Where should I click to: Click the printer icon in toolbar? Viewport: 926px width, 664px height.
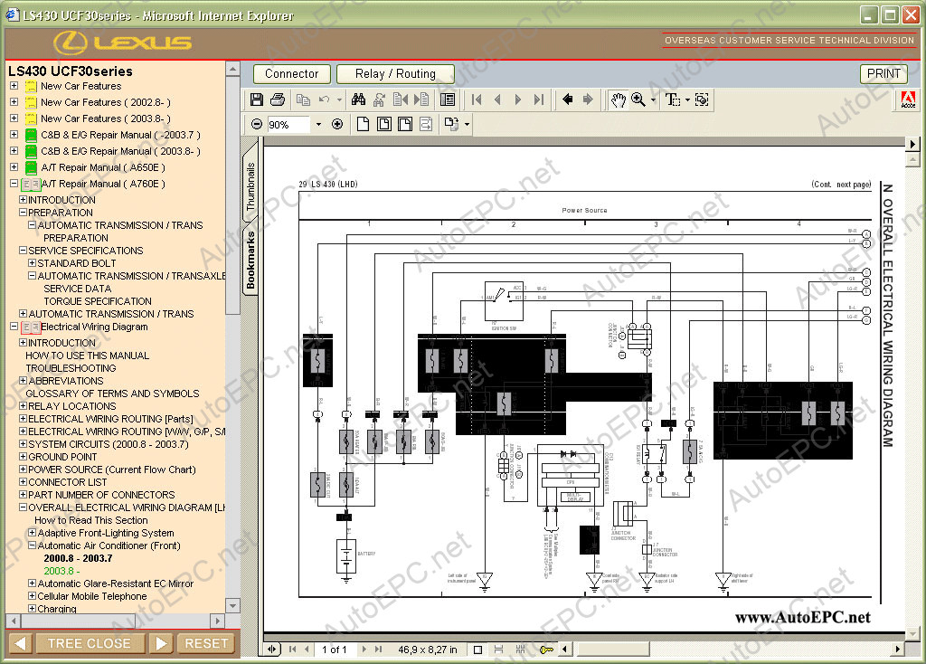pos(278,100)
